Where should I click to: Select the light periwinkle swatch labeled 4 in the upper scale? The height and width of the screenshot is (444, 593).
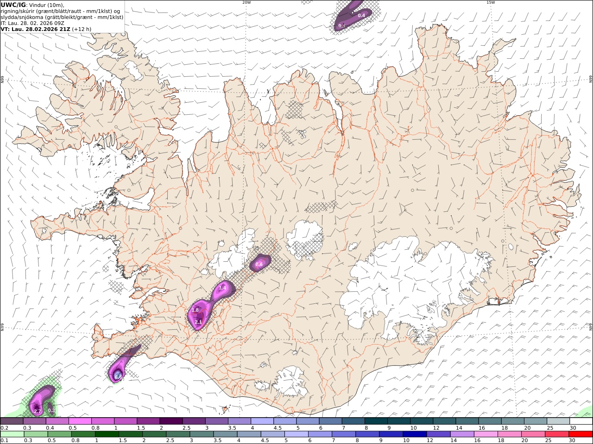(262, 421)
